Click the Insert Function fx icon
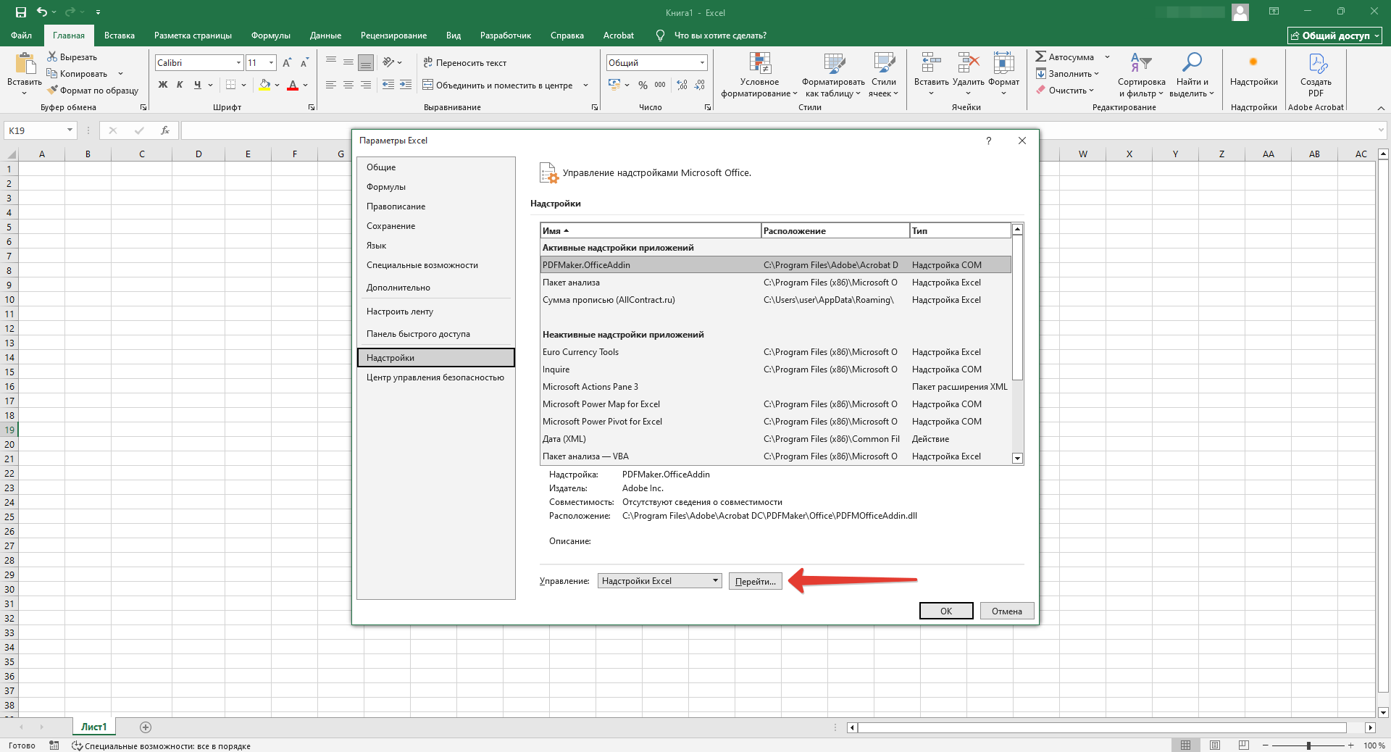1391x752 pixels. coord(165,130)
